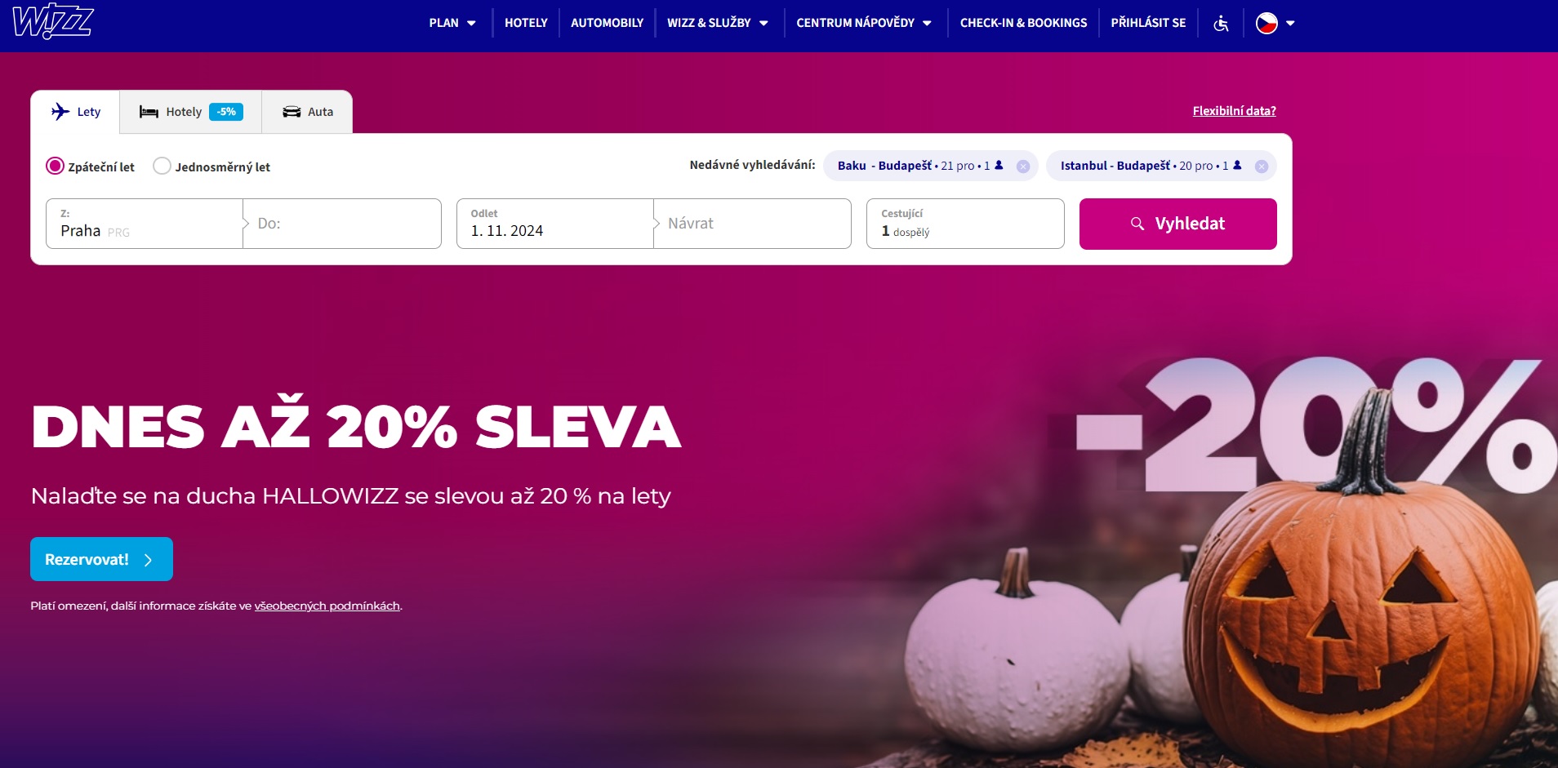Open accessibility options wheelchair icon

pyautogui.click(x=1221, y=23)
